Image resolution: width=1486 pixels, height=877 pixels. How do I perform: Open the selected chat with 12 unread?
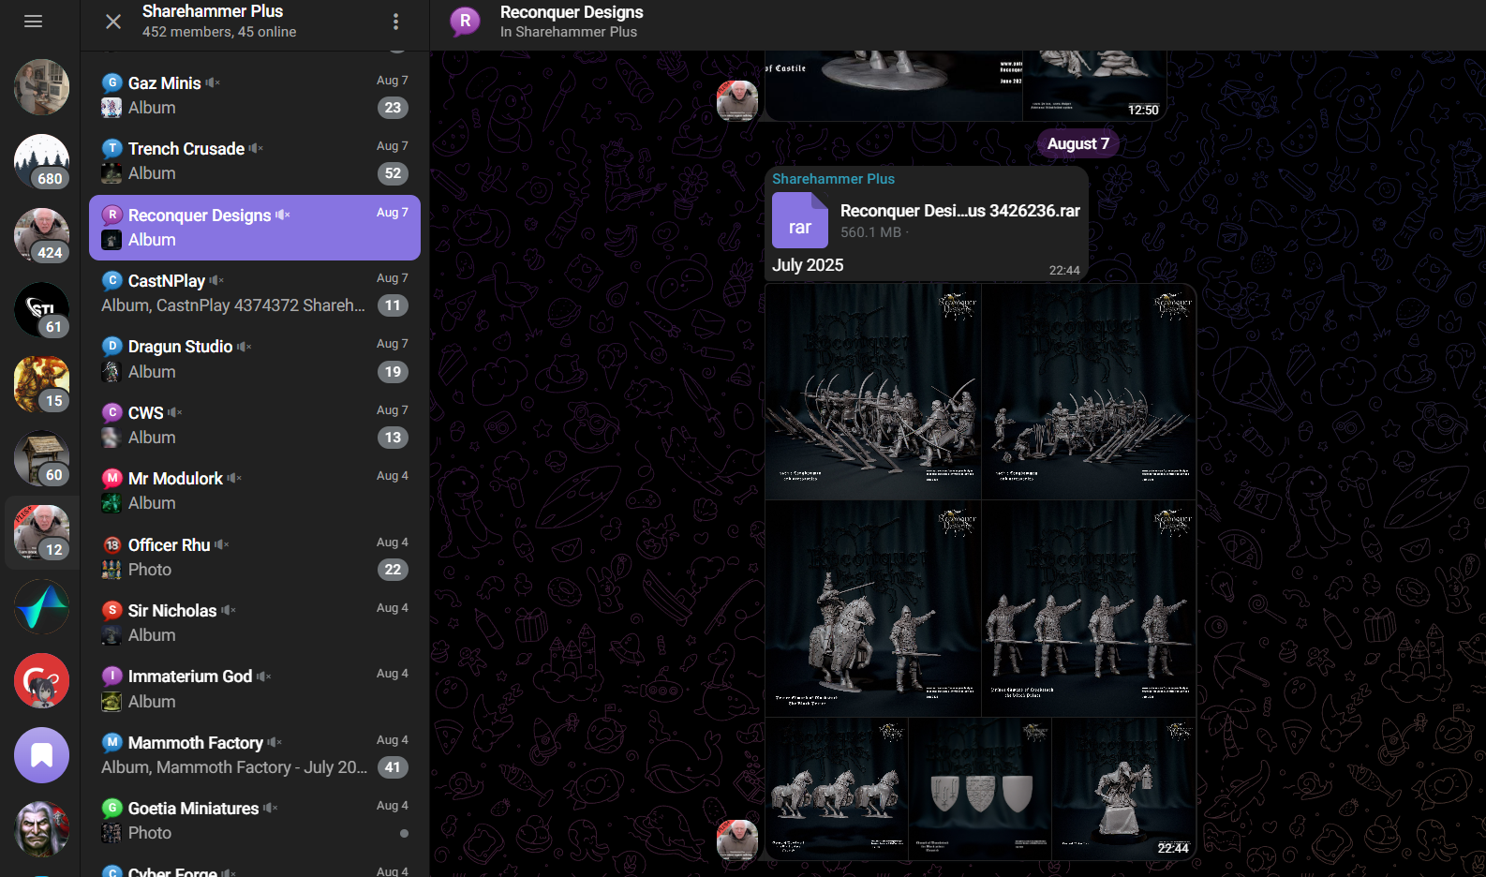[41, 532]
